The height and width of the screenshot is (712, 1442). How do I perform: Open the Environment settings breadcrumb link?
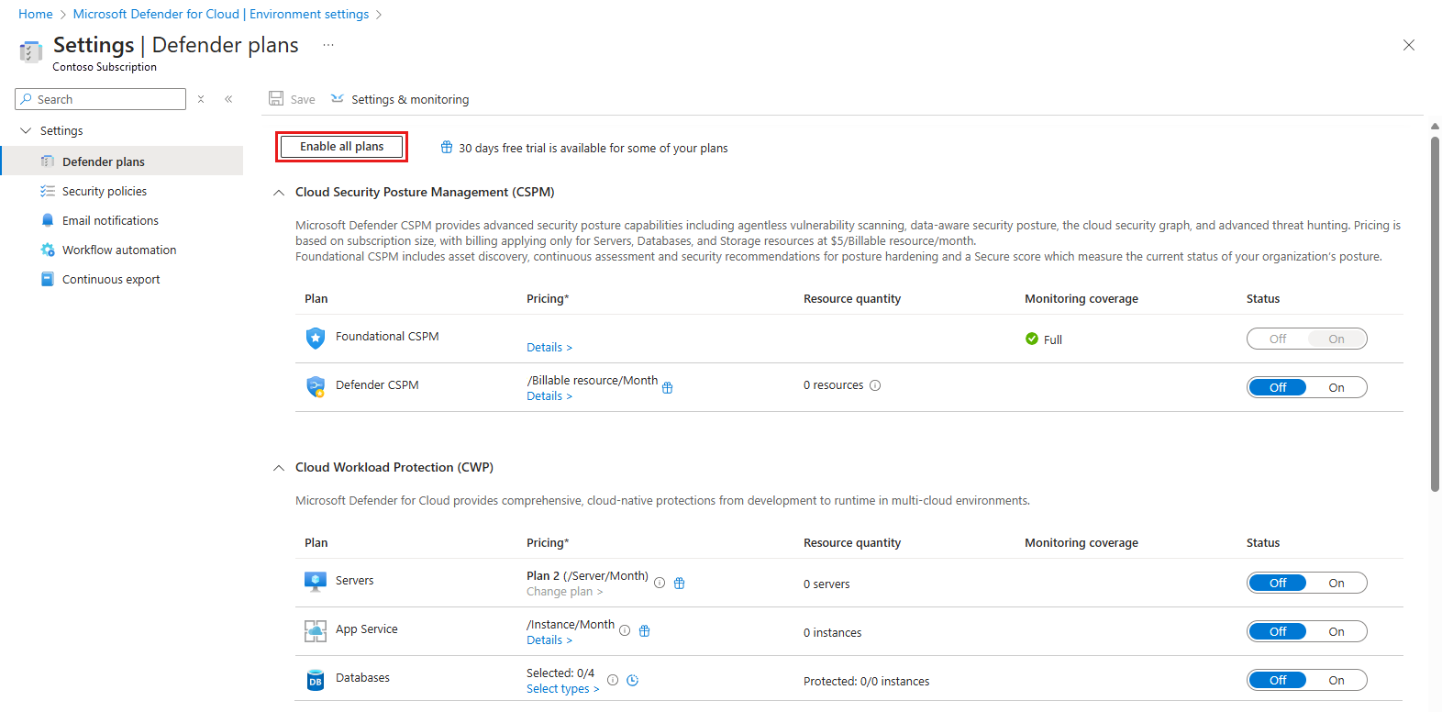tap(221, 14)
